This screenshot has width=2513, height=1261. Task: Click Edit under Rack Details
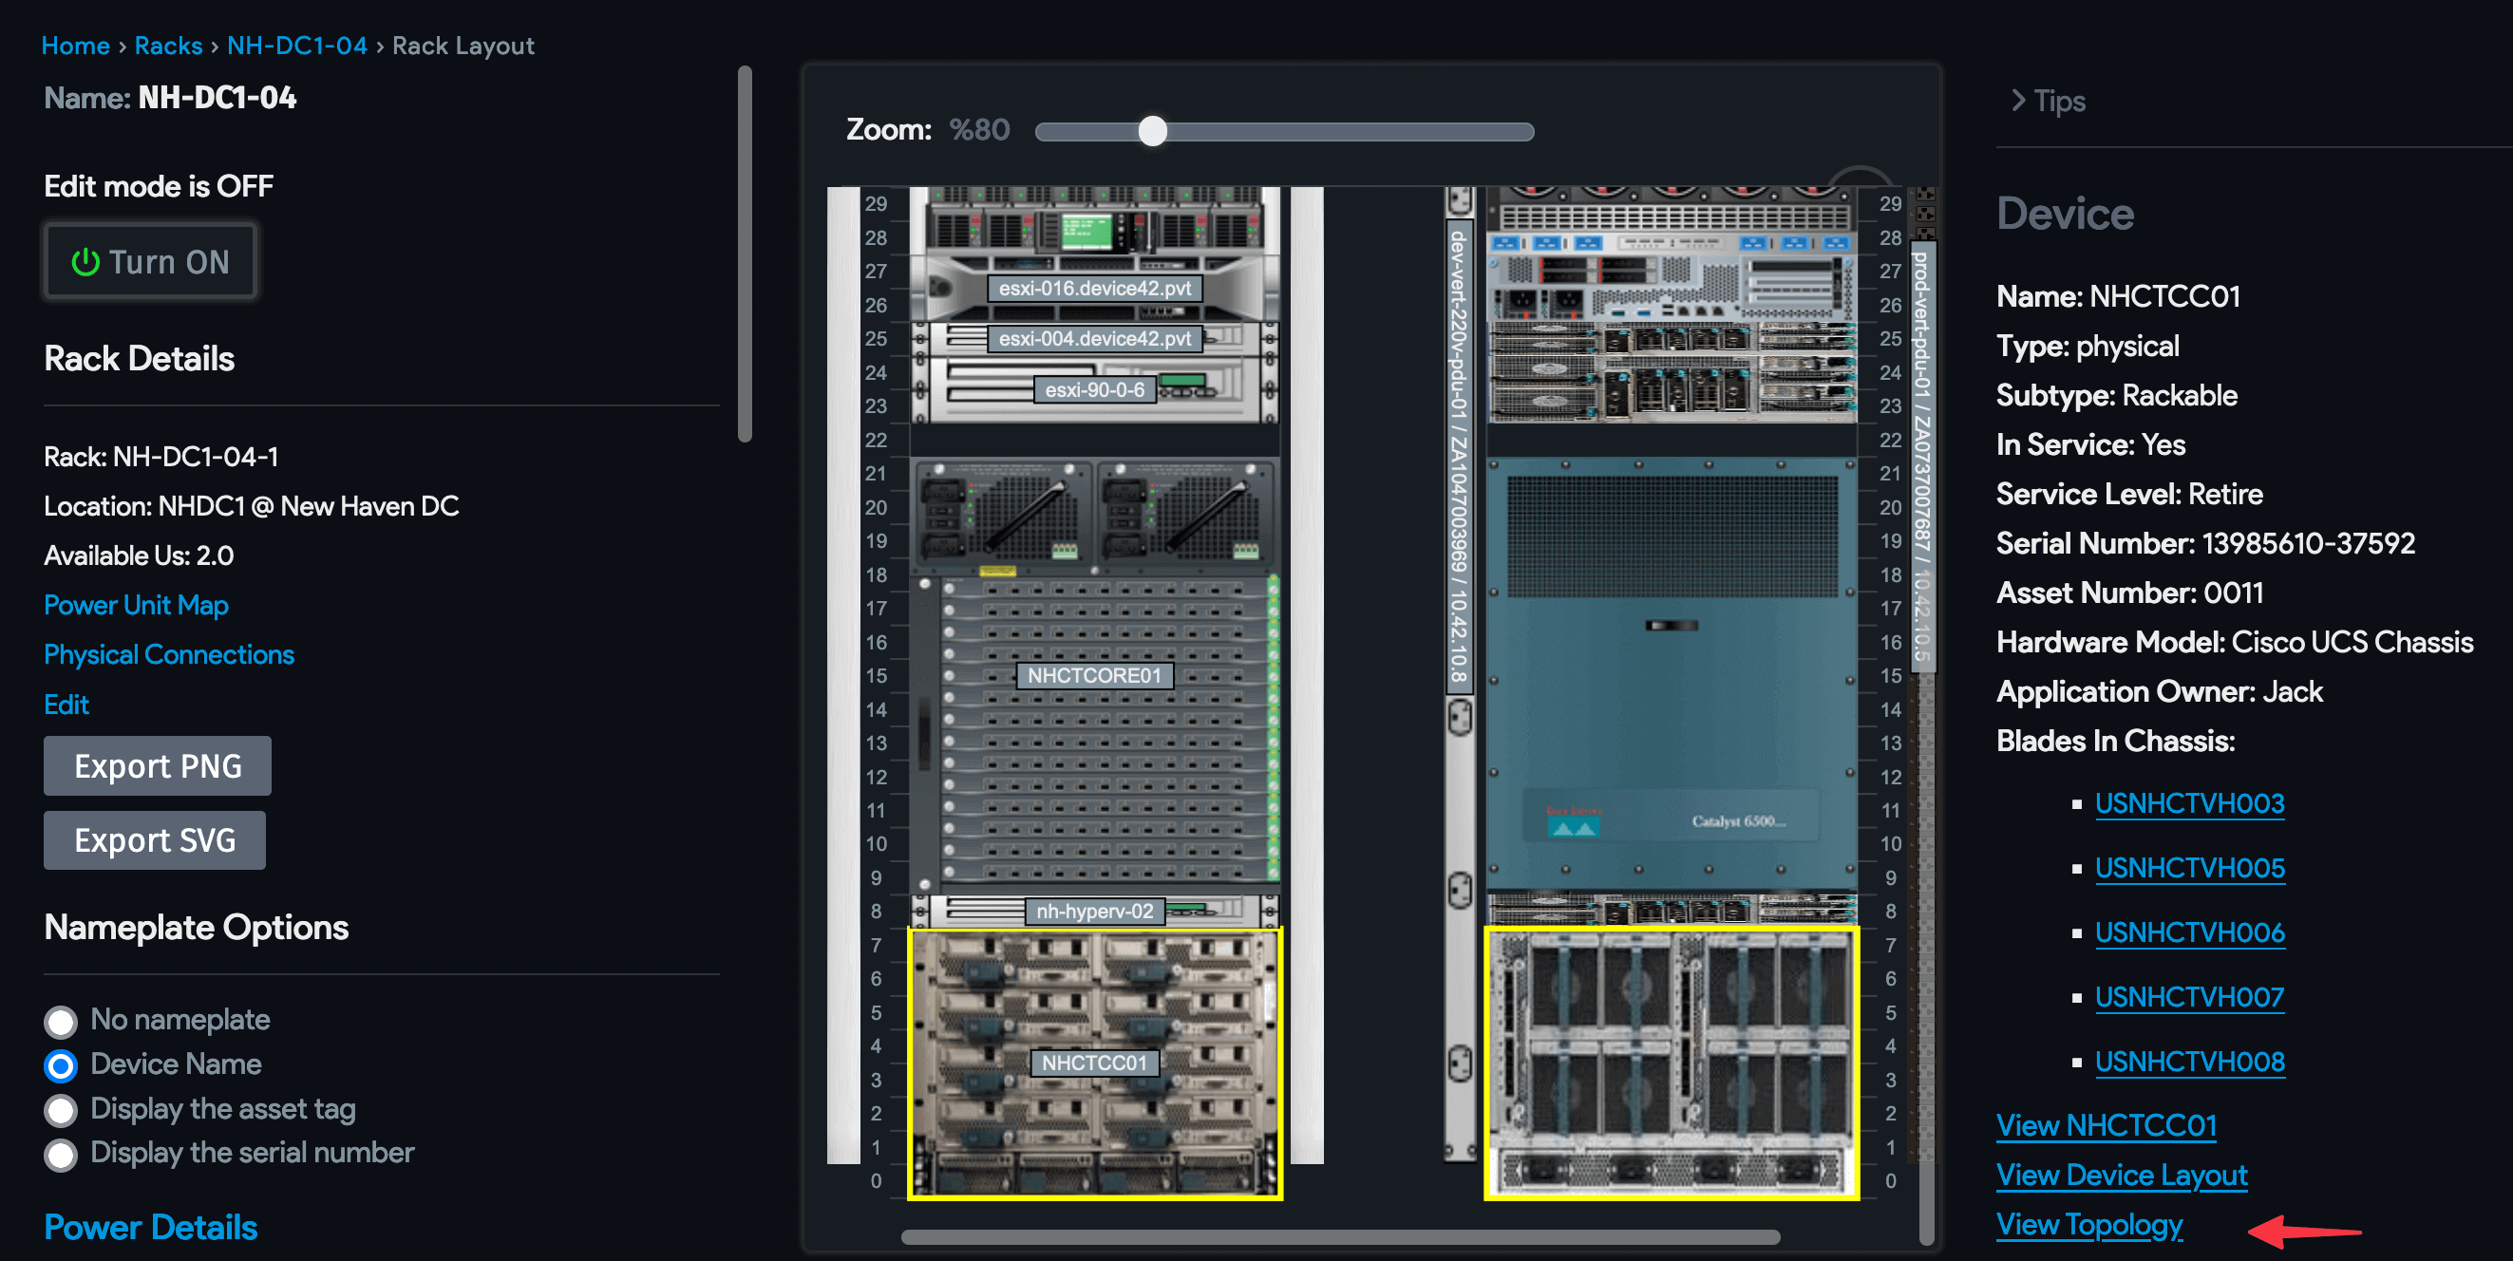coord(66,705)
